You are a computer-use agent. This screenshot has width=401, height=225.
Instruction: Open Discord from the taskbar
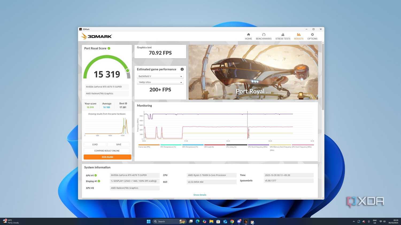pos(239,222)
